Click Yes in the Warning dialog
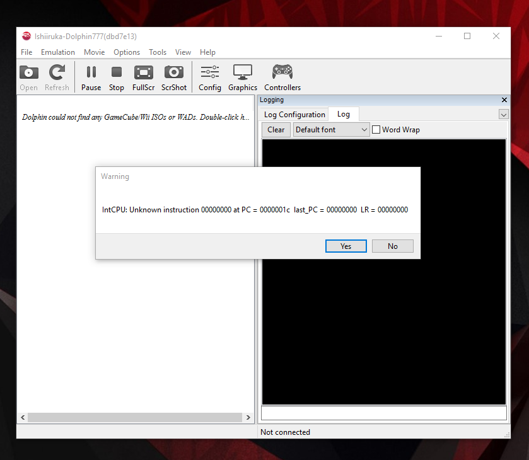This screenshot has height=460, width=529. (346, 246)
